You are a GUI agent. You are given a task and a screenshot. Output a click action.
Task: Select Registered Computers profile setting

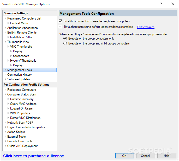coord(22,90)
